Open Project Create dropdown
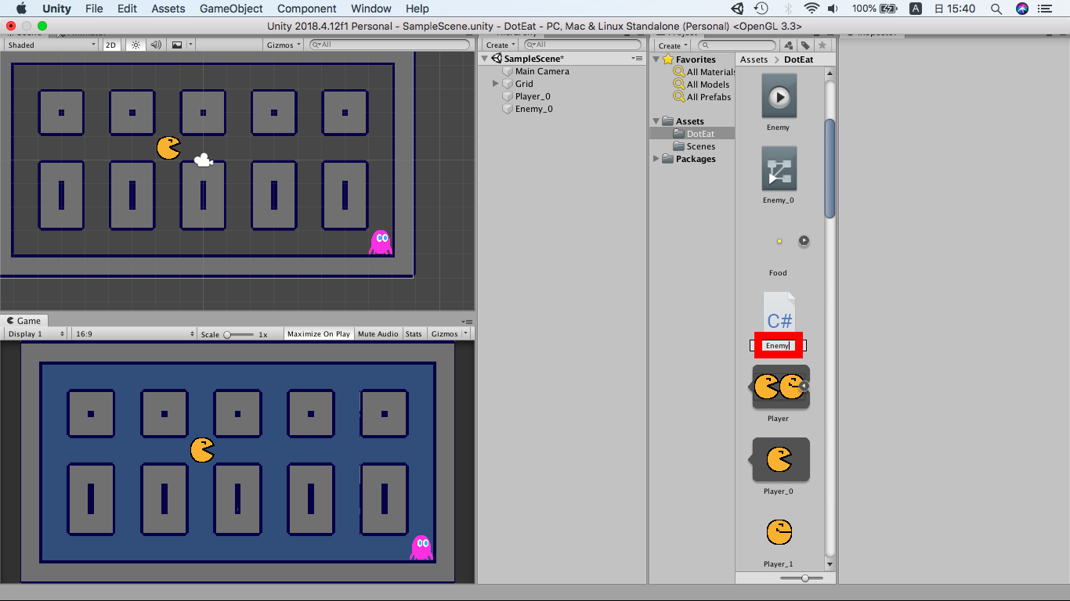 click(x=673, y=45)
